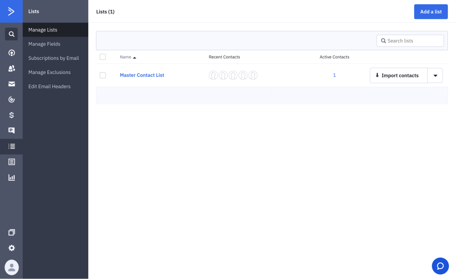Screen dimensions: 456x279
Task: Open the Master Contact List link
Action: (x=142, y=75)
